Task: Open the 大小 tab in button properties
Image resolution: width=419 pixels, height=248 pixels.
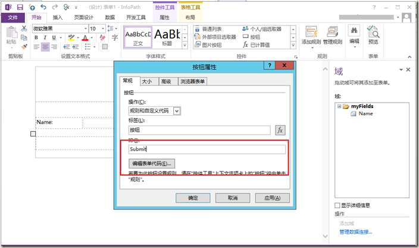Action: point(149,81)
